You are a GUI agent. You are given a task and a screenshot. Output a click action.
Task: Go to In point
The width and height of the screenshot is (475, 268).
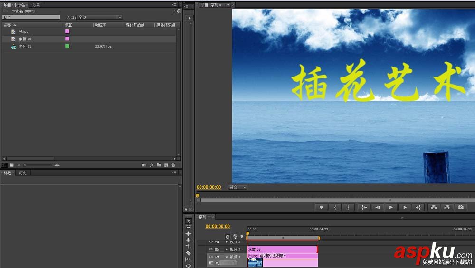[364, 207]
